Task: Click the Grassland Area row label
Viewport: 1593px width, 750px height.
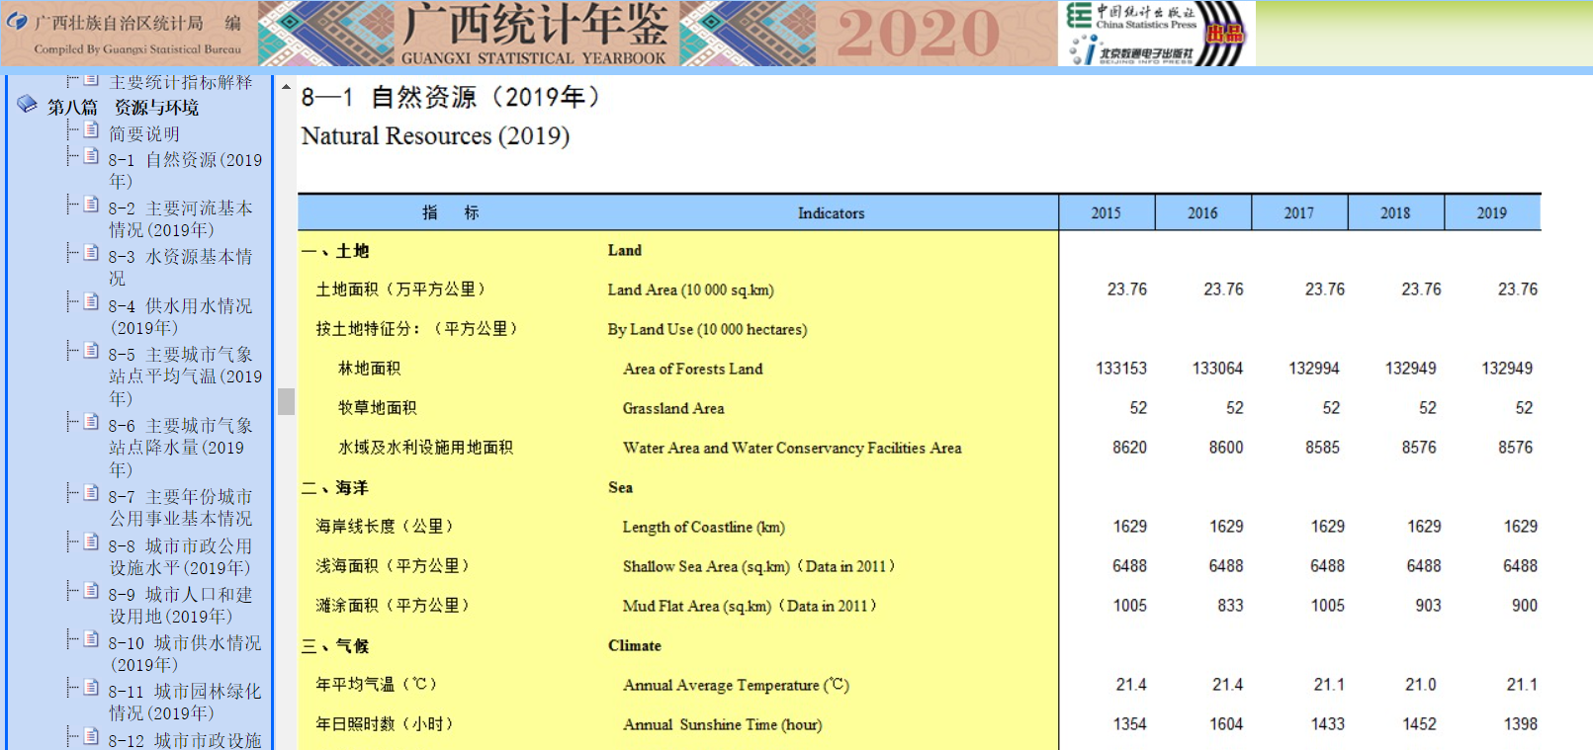Action: 673,408
